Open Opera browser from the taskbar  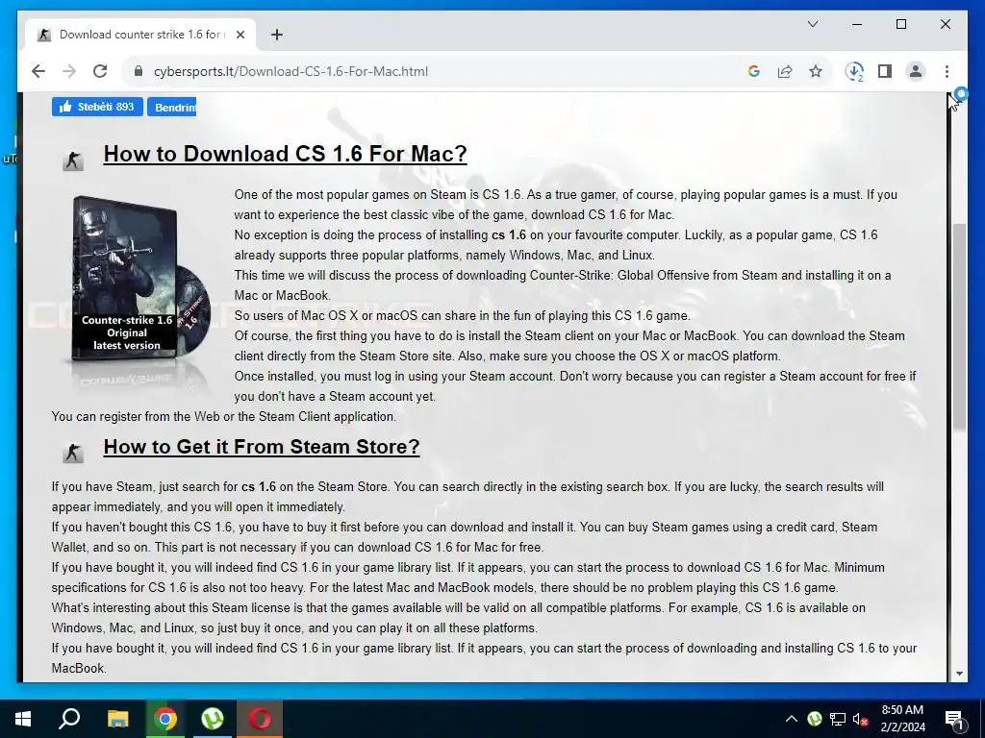point(260,719)
